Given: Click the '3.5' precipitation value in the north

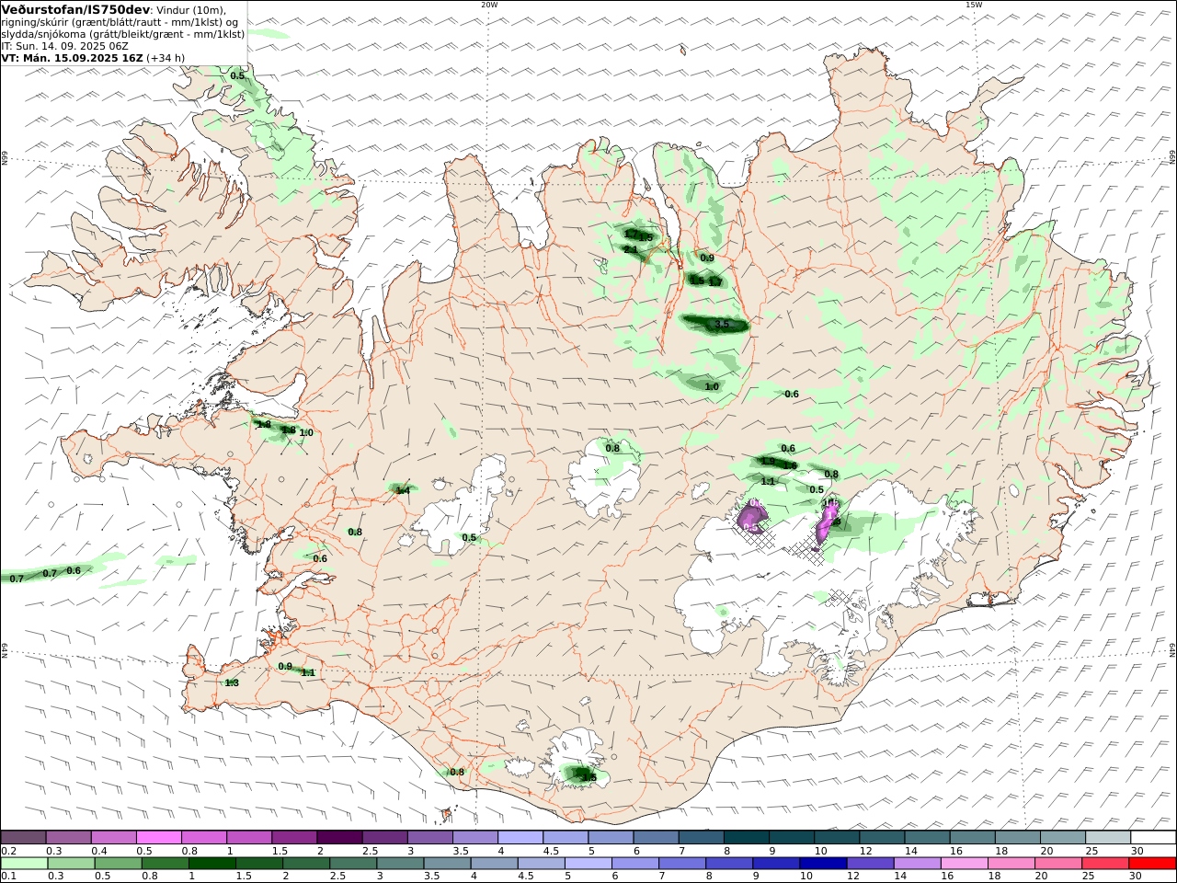Looking at the screenshot, I should click(722, 324).
